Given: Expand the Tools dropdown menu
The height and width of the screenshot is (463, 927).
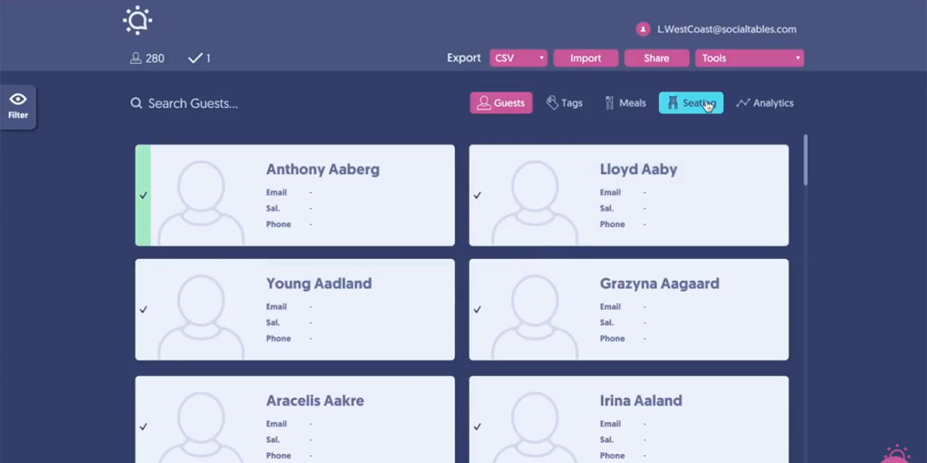Looking at the screenshot, I should [x=749, y=58].
